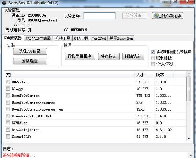The width and height of the screenshot is (196, 158).
Task: Click the shield icon on 加载USB驱动 button
Action: [x=156, y=16]
